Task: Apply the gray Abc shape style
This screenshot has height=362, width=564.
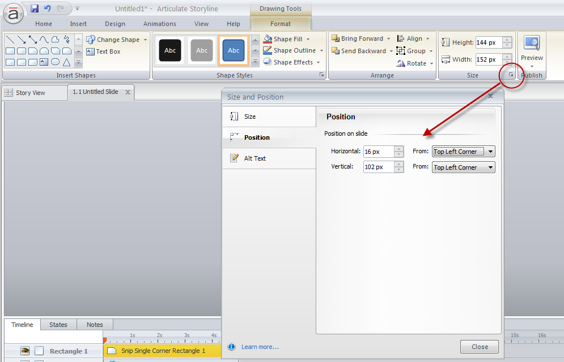Action: click(202, 50)
